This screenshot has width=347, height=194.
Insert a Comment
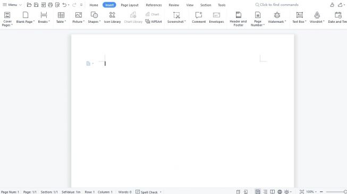(199, 17)
